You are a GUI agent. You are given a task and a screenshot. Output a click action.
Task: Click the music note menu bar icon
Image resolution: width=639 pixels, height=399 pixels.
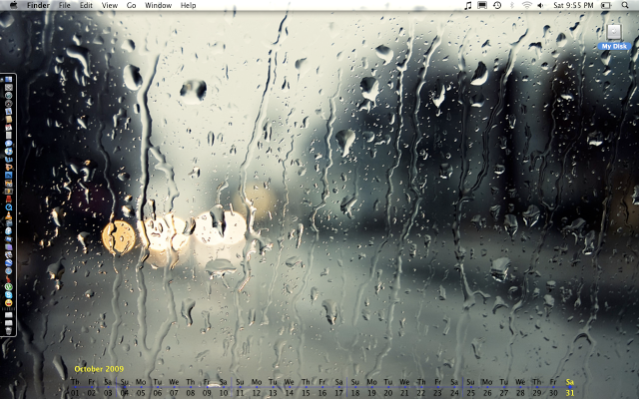pos(468,5)
